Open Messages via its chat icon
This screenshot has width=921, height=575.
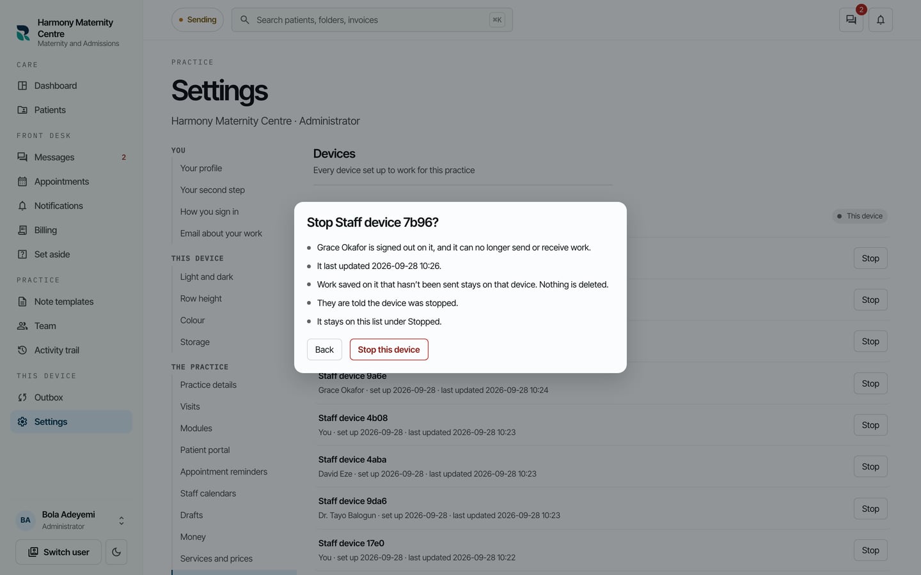[x=22, y=157]
